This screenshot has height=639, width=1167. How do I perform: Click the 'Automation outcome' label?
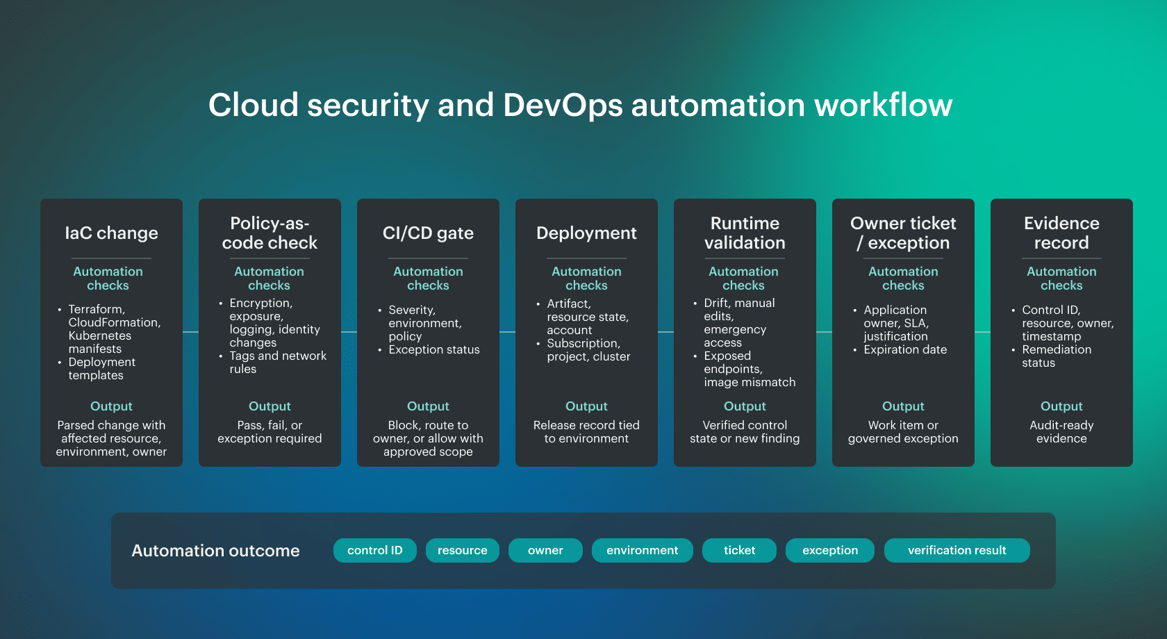pos(215,551)
